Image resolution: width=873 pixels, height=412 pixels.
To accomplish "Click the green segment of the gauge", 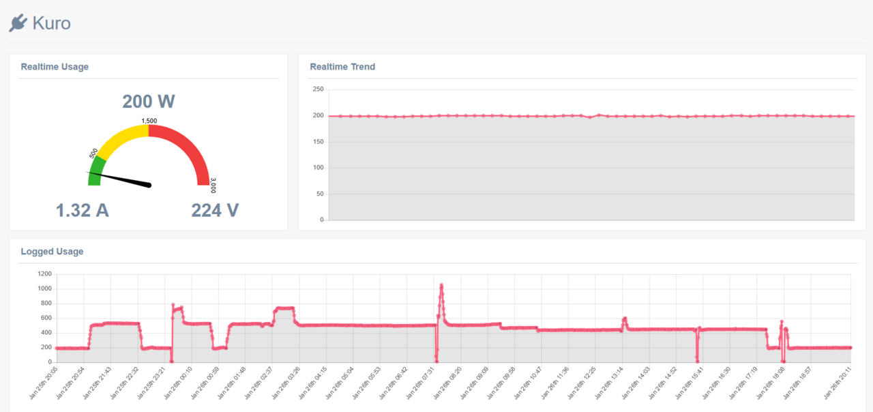I will pyautogui.click(x=96, y=167).
